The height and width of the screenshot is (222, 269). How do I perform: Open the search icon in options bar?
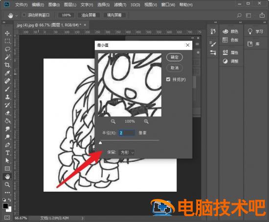click(239, 16)
